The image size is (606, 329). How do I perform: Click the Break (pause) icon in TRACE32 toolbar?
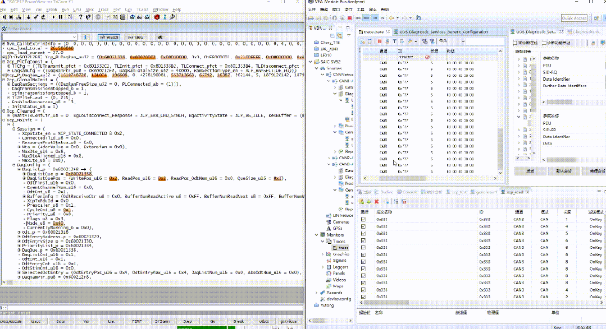[61, 17]
